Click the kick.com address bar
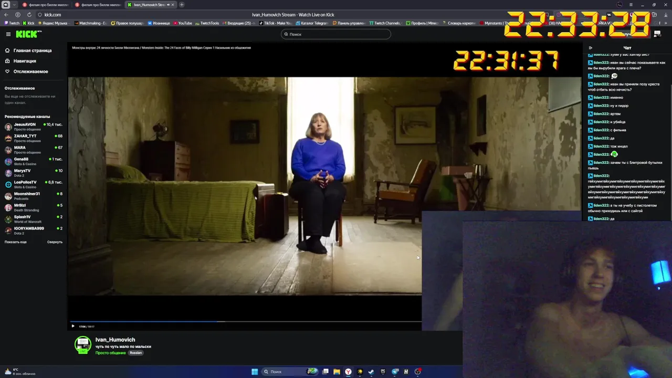Screen dimensions: 672x378 click(52, 15)
